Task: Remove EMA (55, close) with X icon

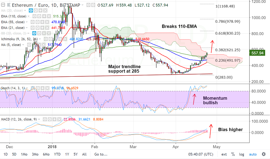Action: 47,22
